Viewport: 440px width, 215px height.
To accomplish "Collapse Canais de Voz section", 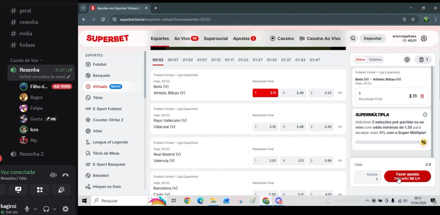I will (x=26, y=60).
